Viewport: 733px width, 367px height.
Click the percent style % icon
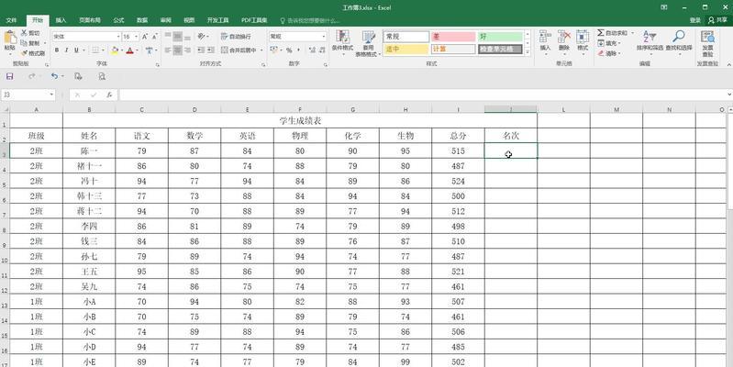(x=289, y=50)
